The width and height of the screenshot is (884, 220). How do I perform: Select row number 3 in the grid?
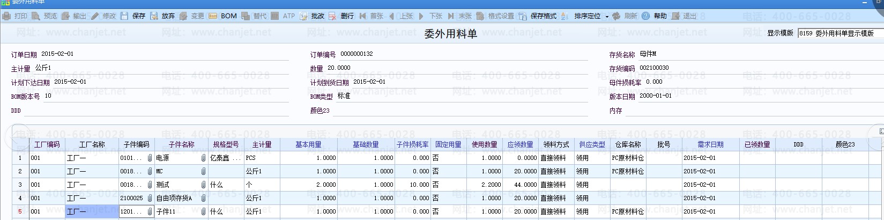coord(20,185)
